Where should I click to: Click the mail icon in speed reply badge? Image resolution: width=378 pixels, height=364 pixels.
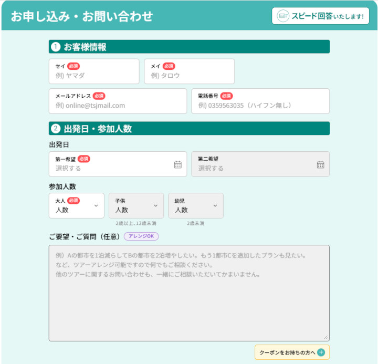[283, 16]
